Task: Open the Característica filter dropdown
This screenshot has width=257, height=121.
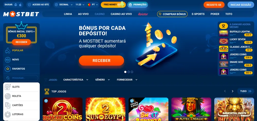Action: [x=76, y=80]
